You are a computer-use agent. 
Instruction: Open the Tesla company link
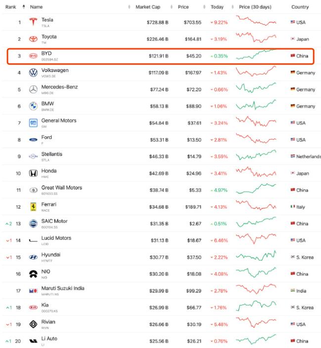coord(47,20)
